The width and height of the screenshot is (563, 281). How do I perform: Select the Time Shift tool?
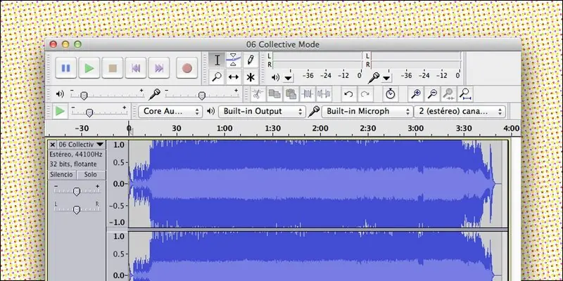tap(234, 77)
